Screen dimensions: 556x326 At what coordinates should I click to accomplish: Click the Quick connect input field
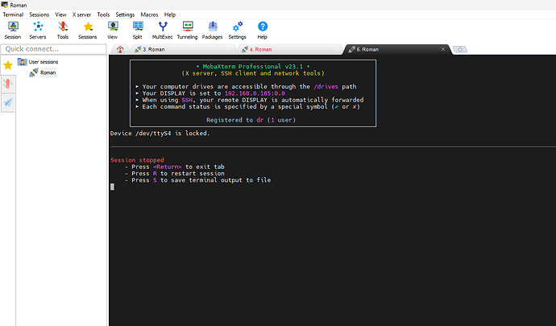pos(53,49)
